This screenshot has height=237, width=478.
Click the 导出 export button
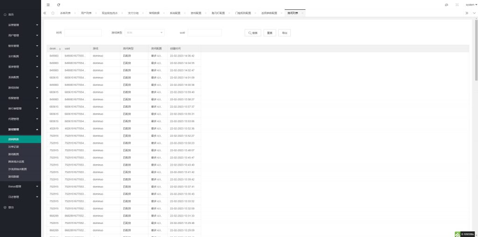284,33
